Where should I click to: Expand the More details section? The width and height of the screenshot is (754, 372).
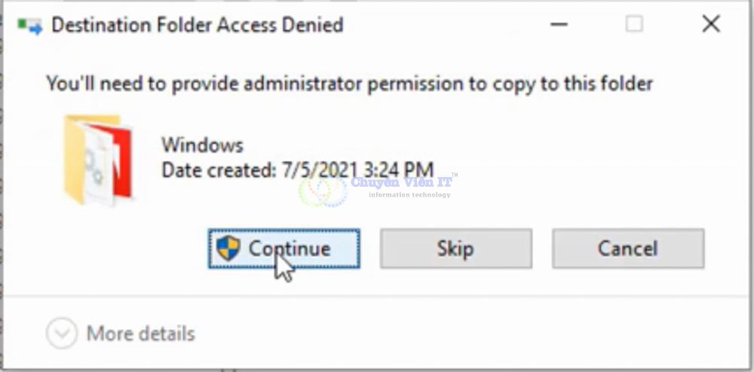(140, 333)
